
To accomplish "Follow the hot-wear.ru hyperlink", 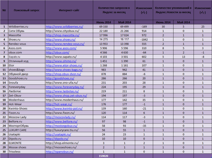I will point(59,104).
